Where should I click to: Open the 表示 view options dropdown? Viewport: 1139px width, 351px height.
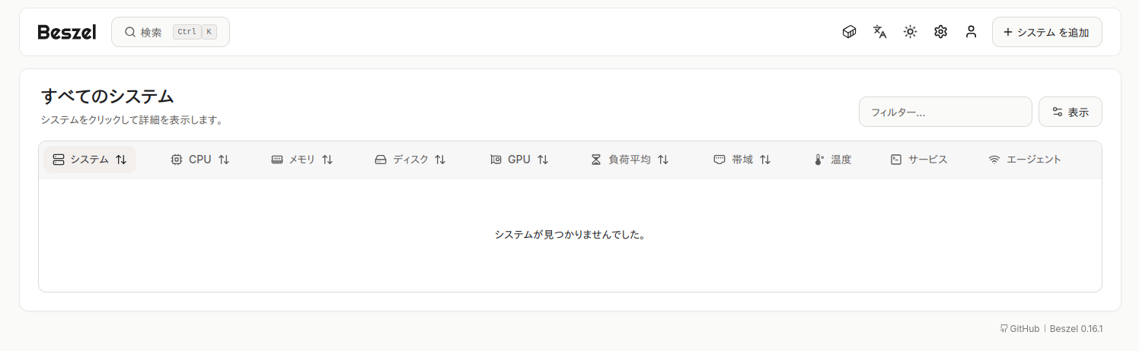1070,112
